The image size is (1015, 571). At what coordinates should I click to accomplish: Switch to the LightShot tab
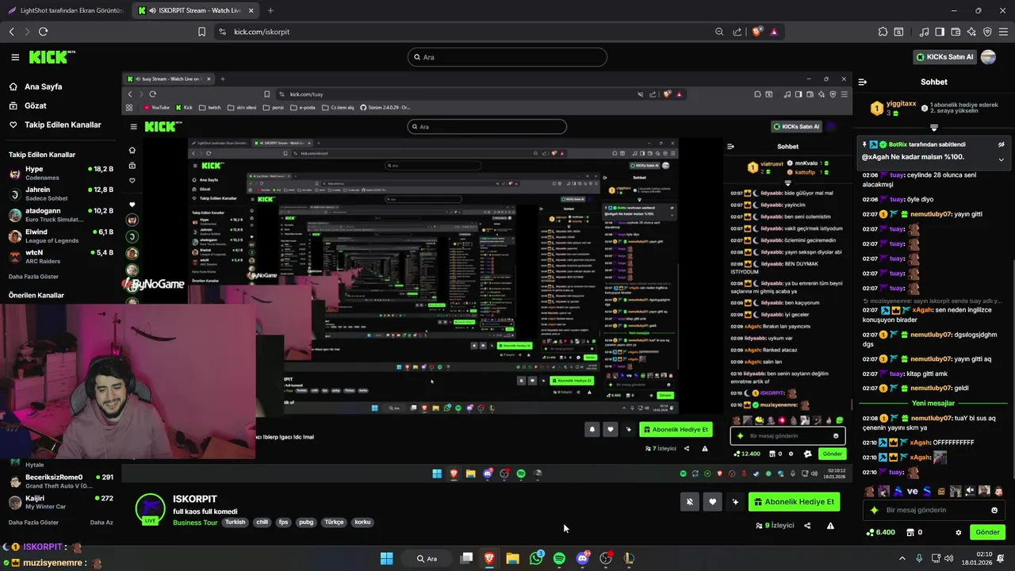point(65,10)
